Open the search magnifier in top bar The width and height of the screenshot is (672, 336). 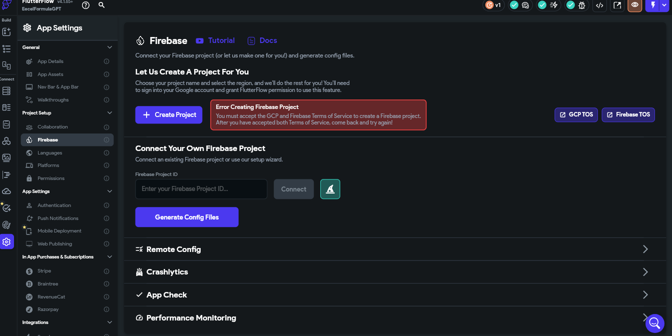(102, 5)
